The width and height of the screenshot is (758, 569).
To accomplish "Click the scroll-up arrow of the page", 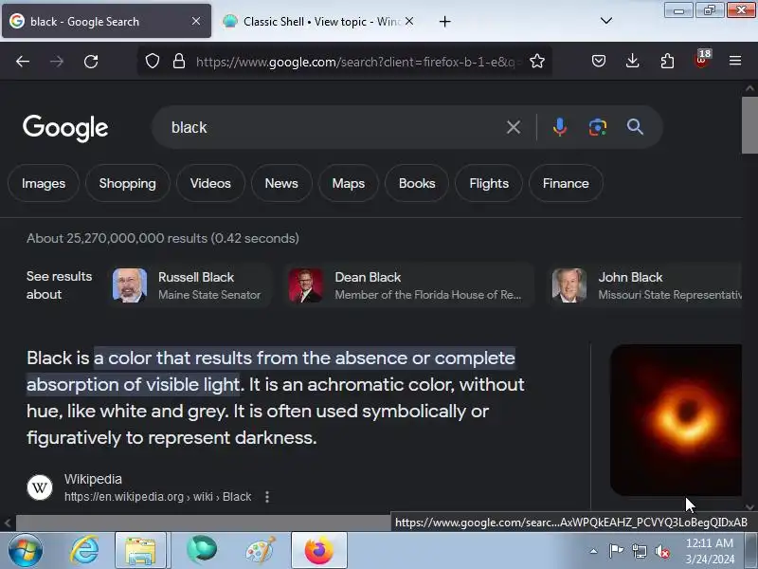I will pyautogui.click(x=749, y=88).
